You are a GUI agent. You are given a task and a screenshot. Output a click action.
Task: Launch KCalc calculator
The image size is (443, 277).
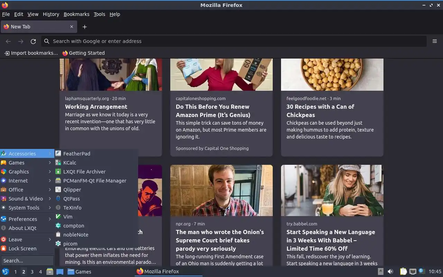pyautogui.click(x=96, y=162)
